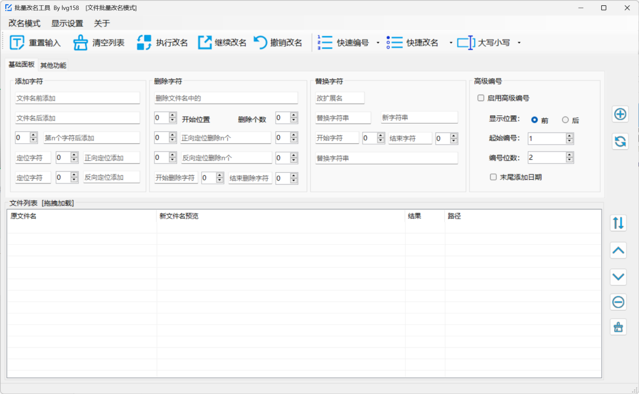Expand the 快速编号 dropdown arrow
639x394 pixels.
tap(378, 43)
